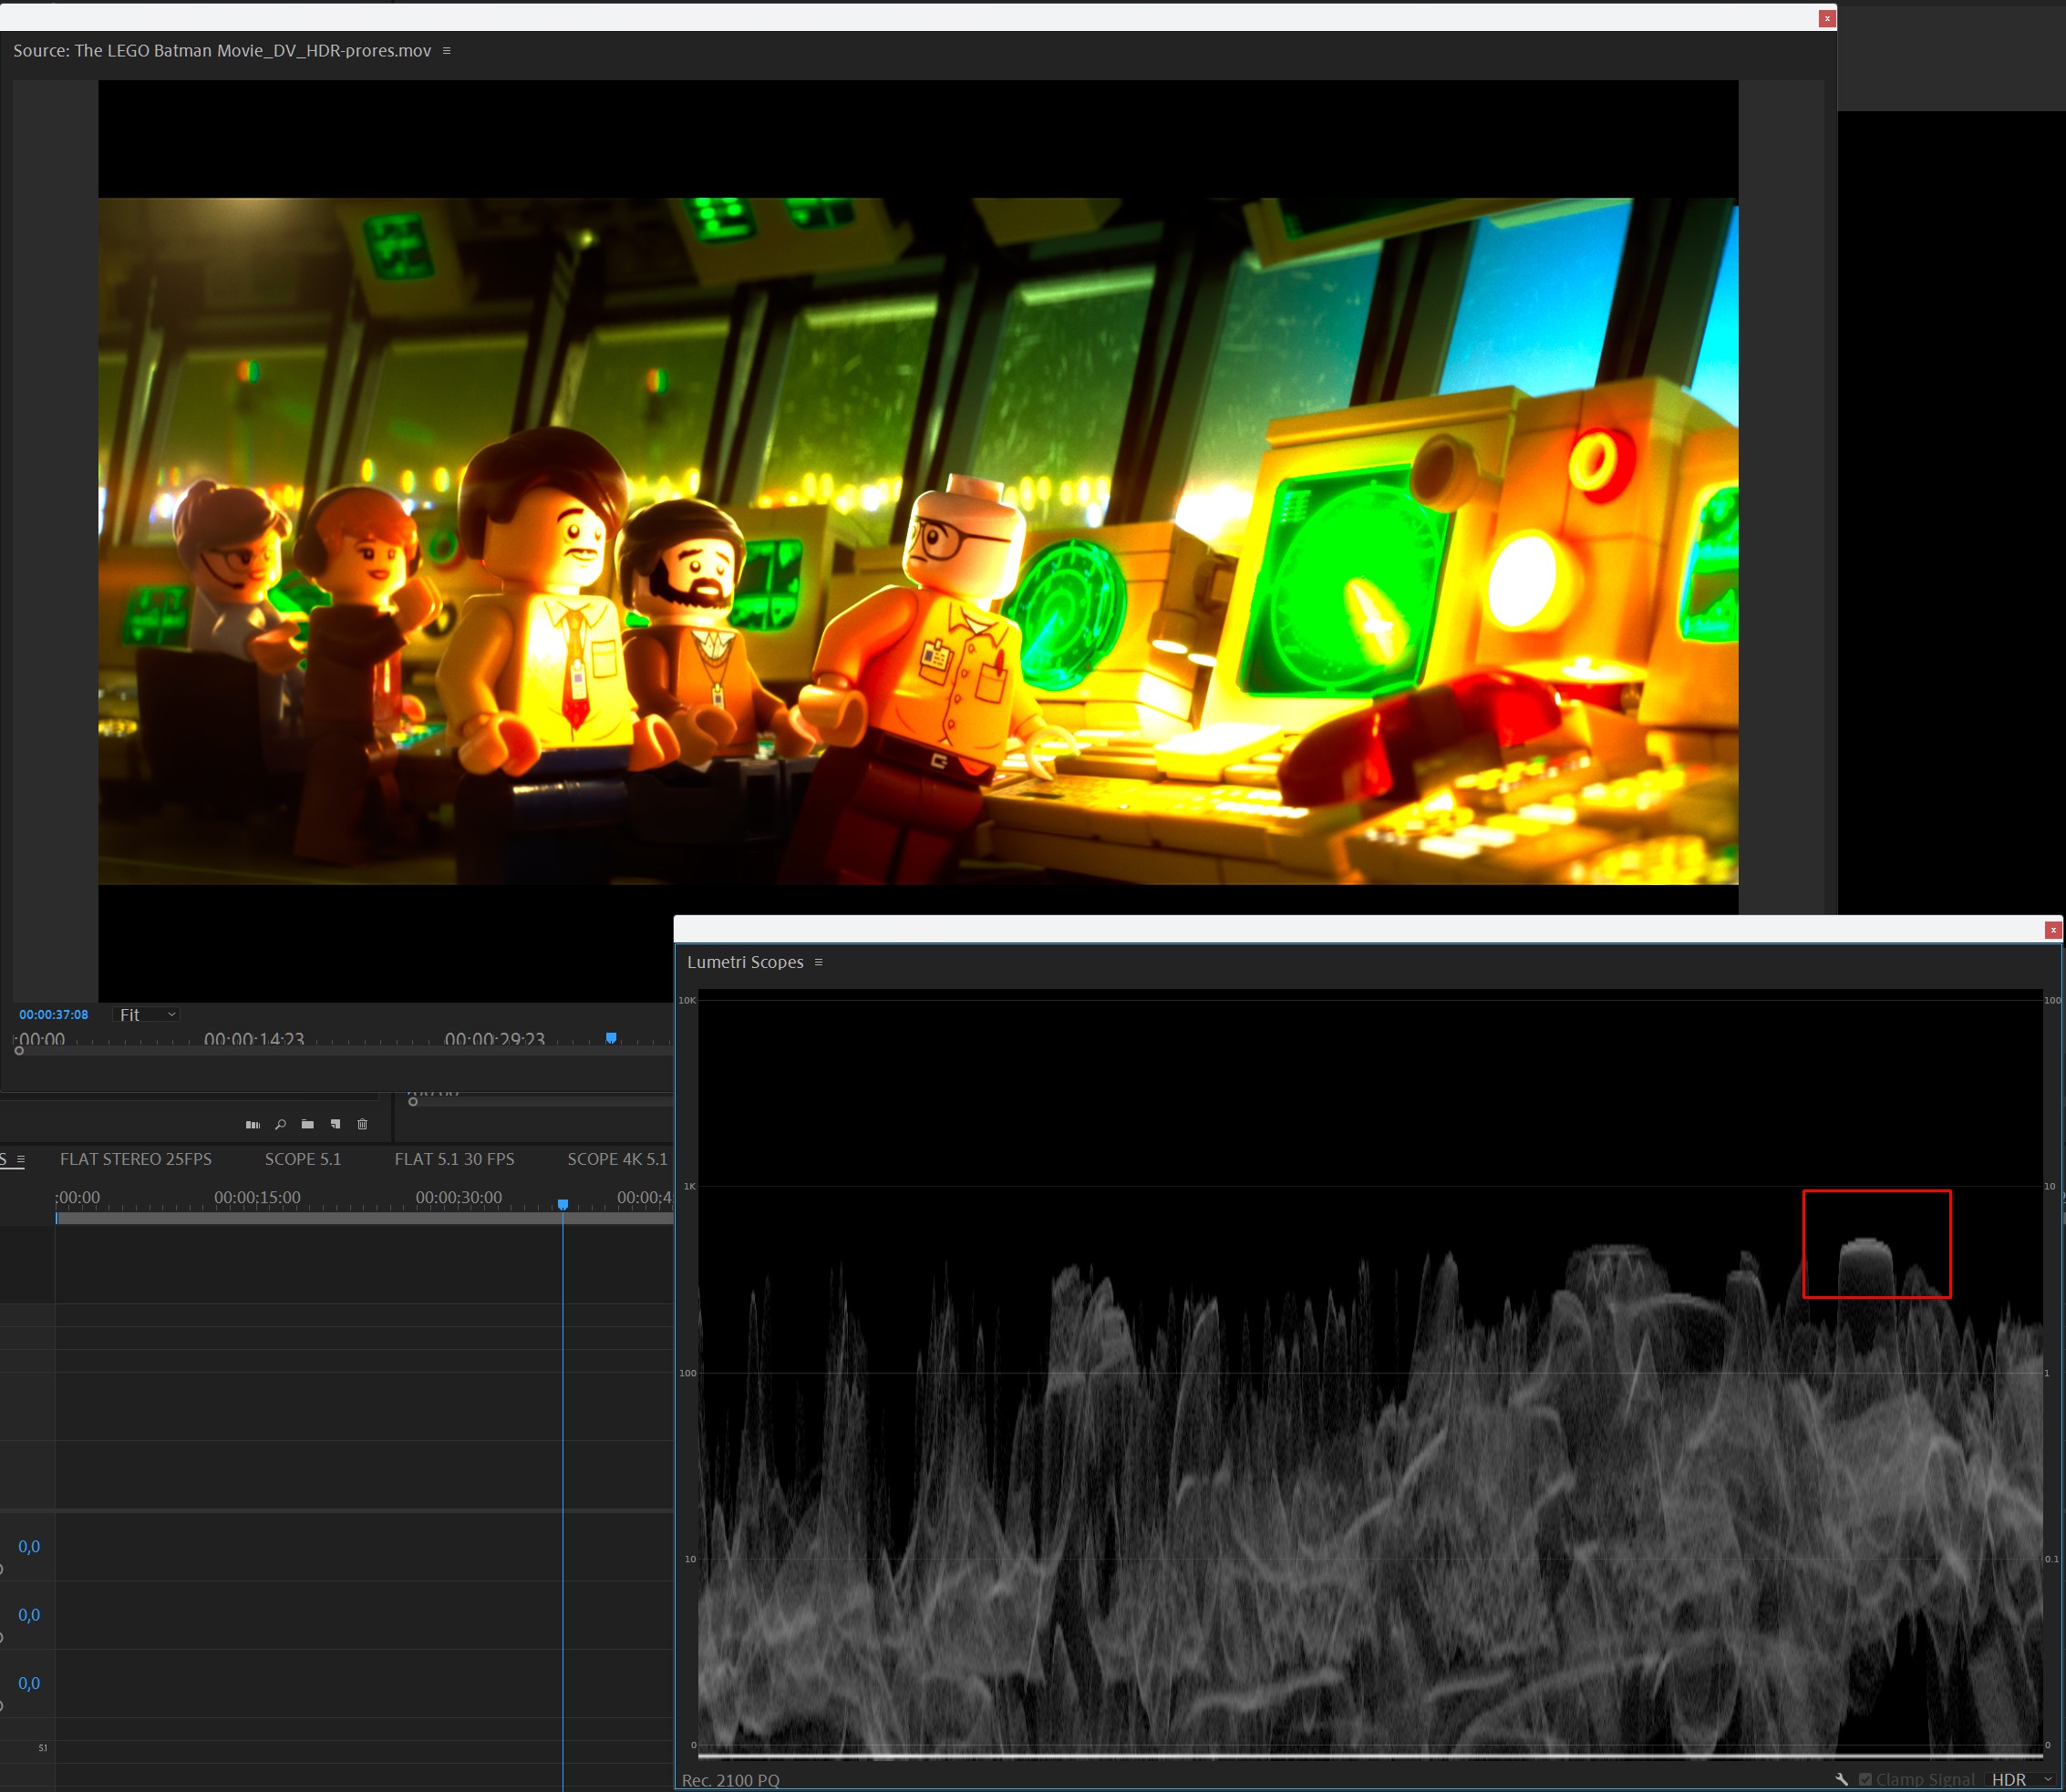Click the Lumetri Scopes panel title

coord(745,962)
